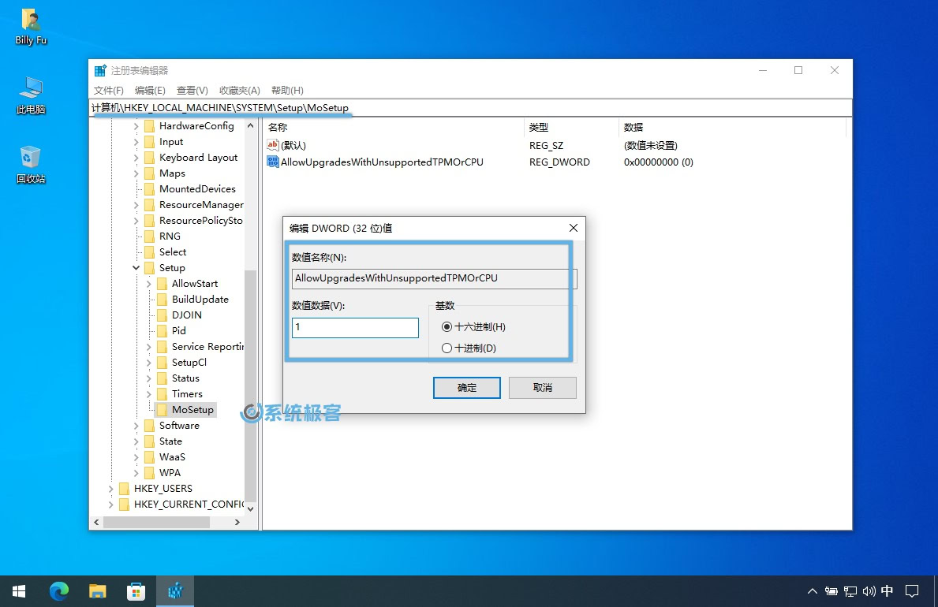Click inside the 数值数据(V) input field
This screenshot has width=938, height=607.
354,328
